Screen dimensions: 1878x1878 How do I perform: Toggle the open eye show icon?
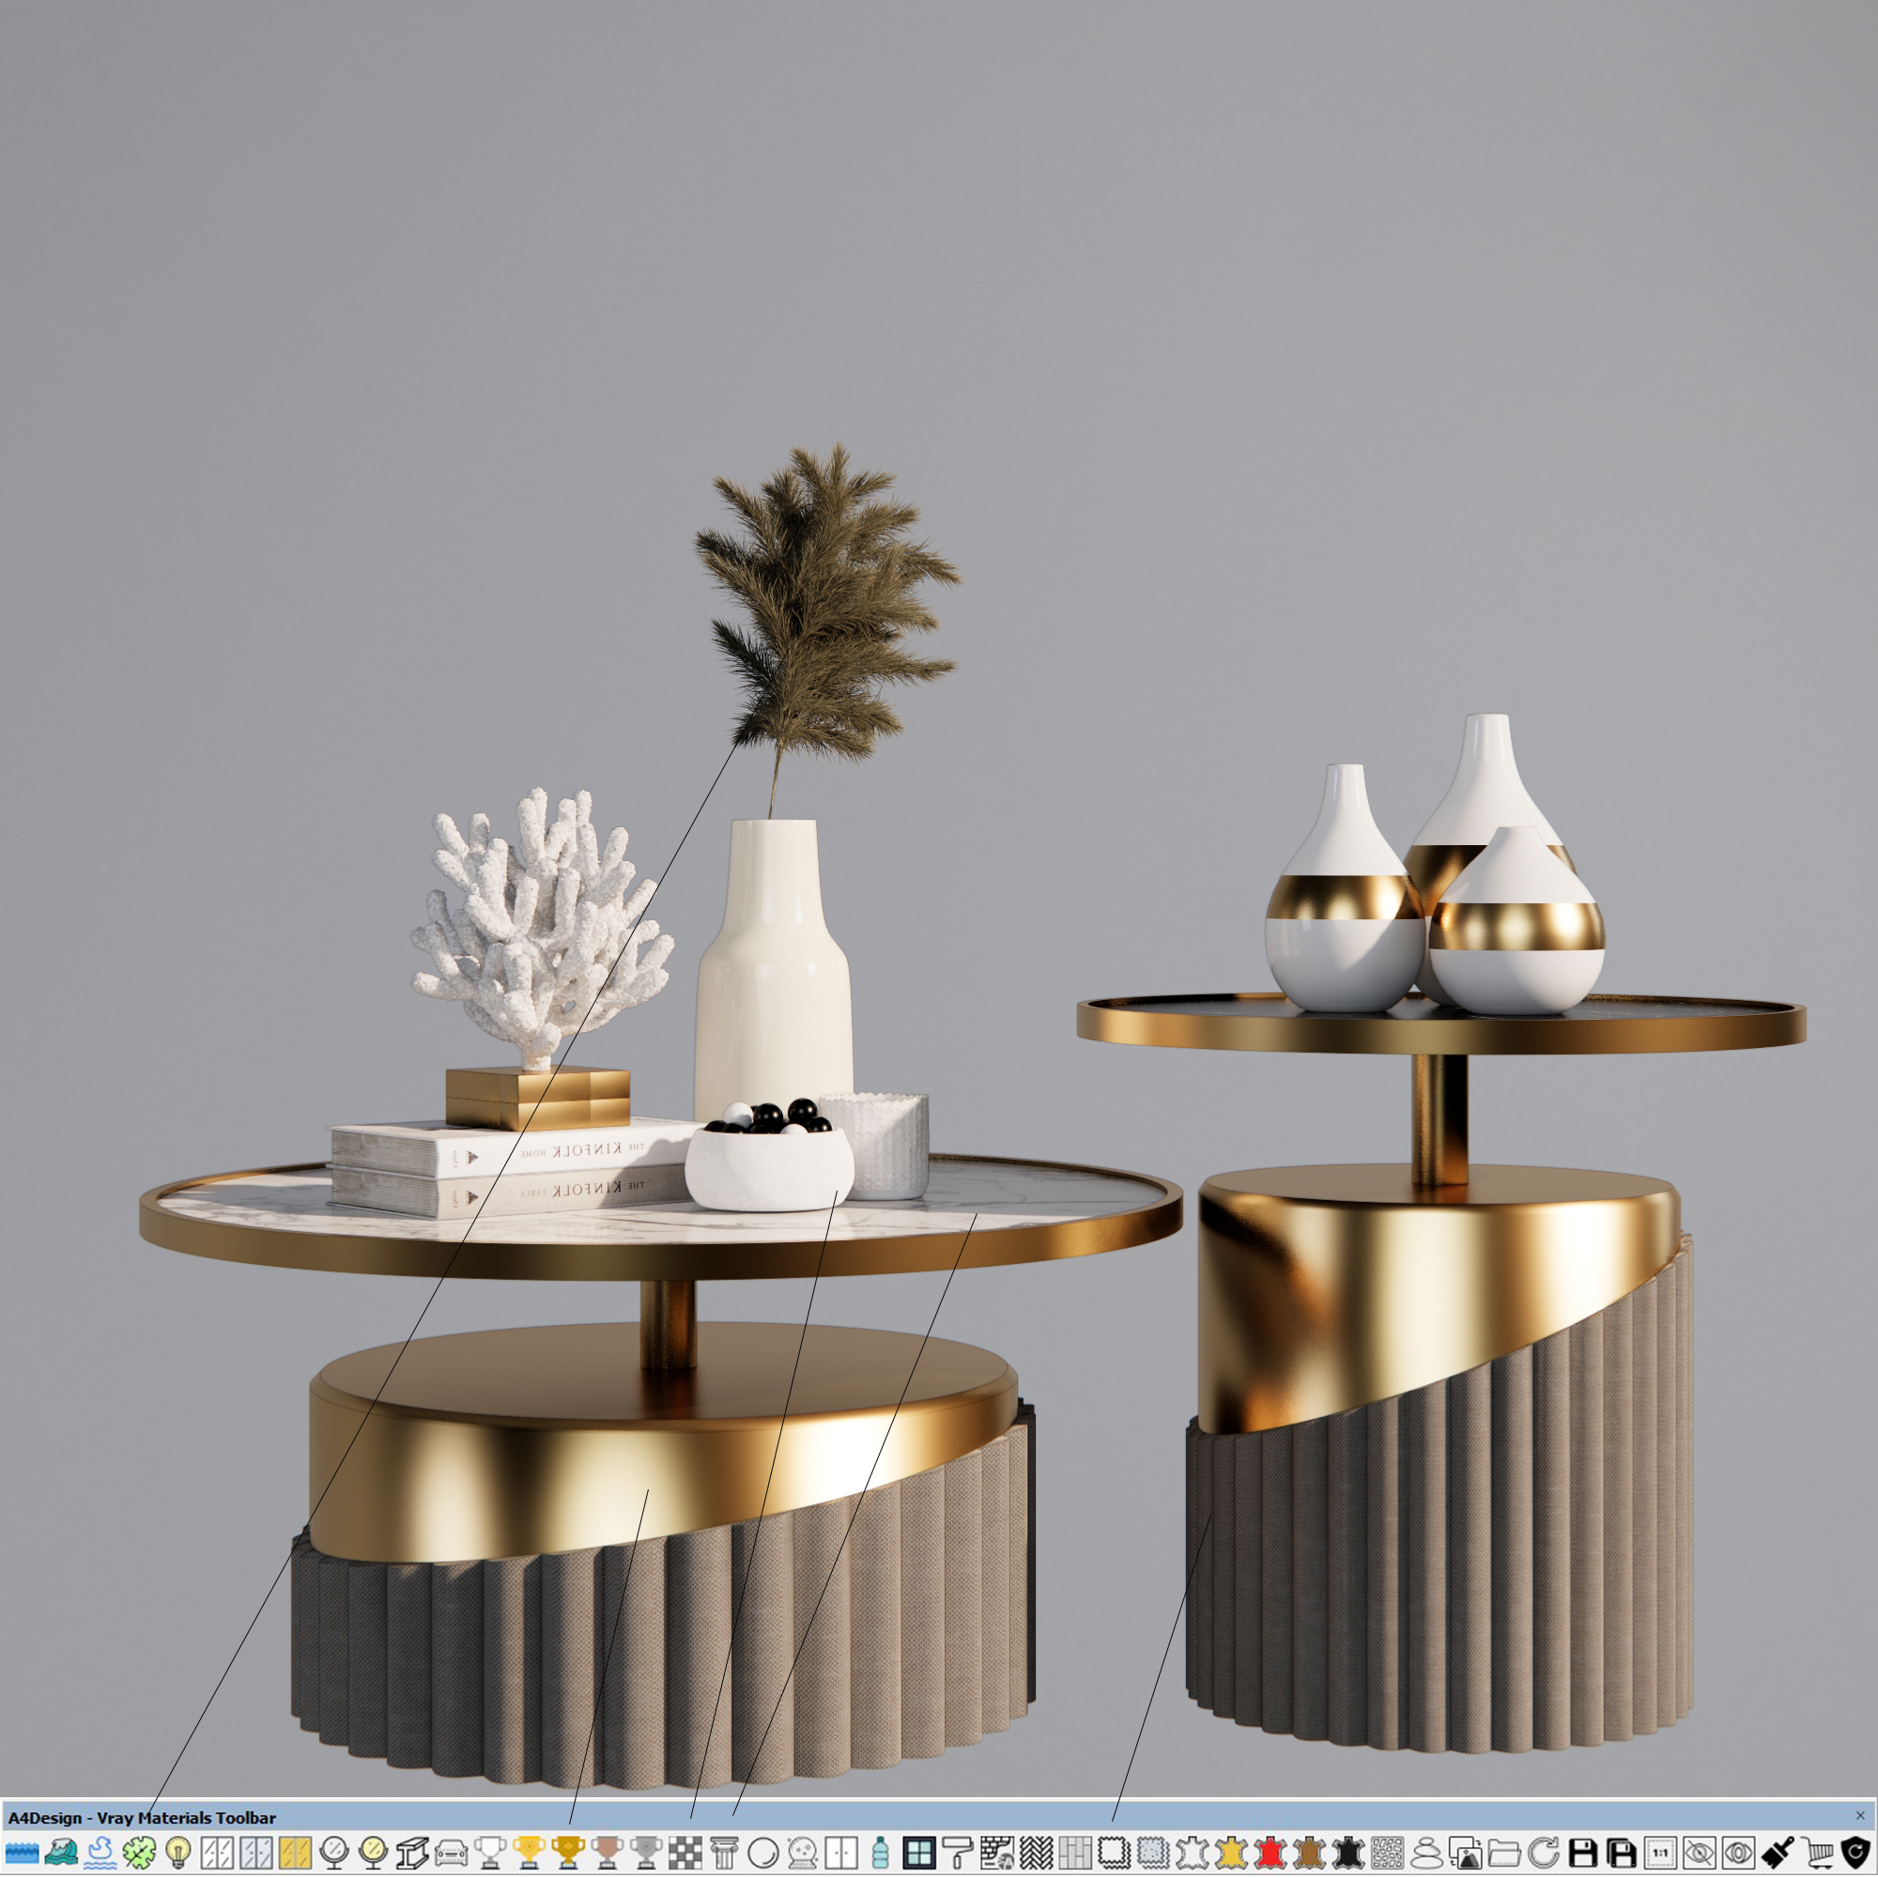click(x=1738, y=1853)
